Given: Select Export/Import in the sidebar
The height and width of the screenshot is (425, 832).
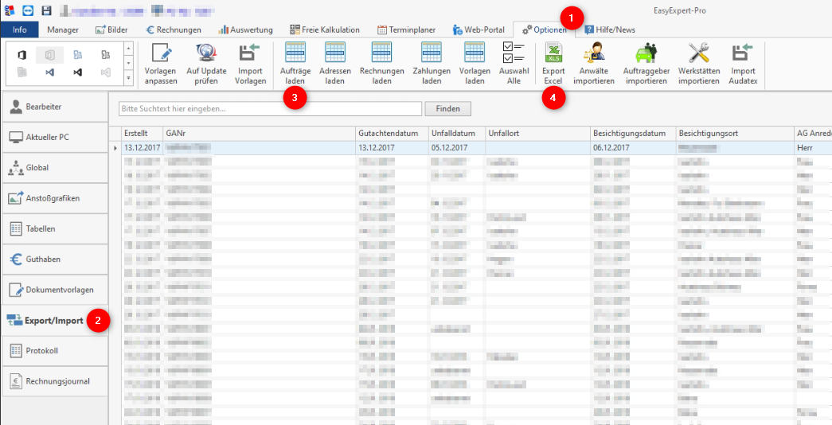Looking at the screenshot, I should point(54,321).
